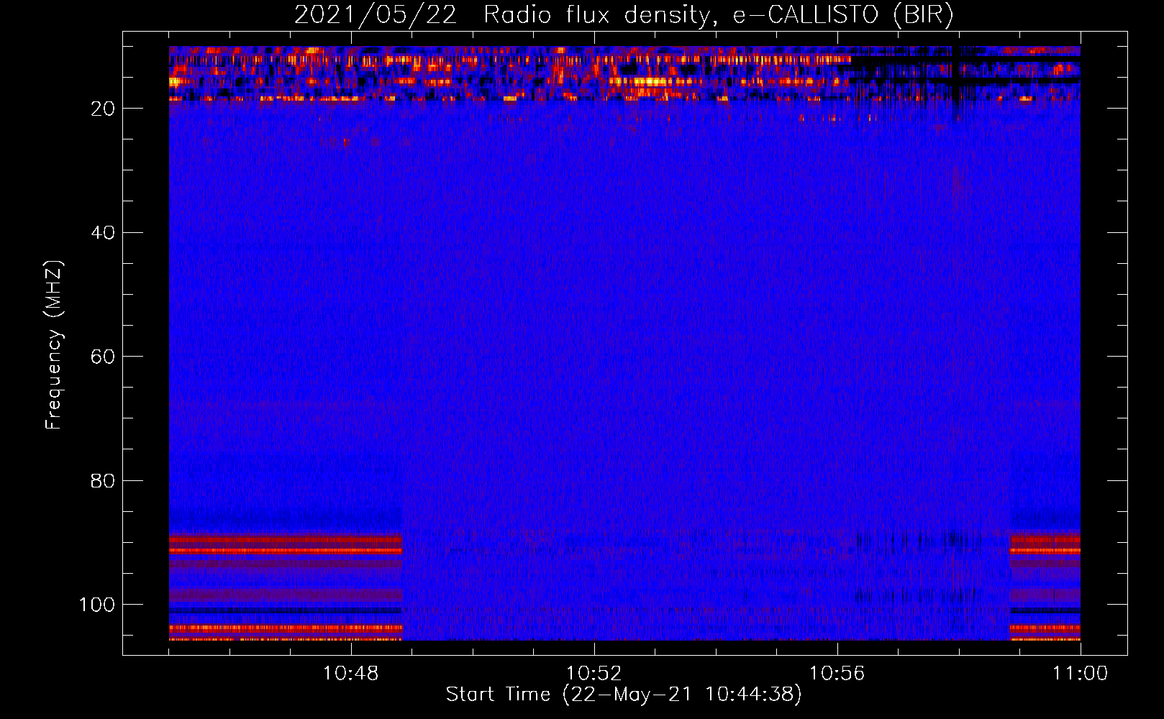Viewport: 1164px width, 719px height.
Task: Click the plot title '2021/05/22 Radio flux density'
Action: (x=502, y=16)
